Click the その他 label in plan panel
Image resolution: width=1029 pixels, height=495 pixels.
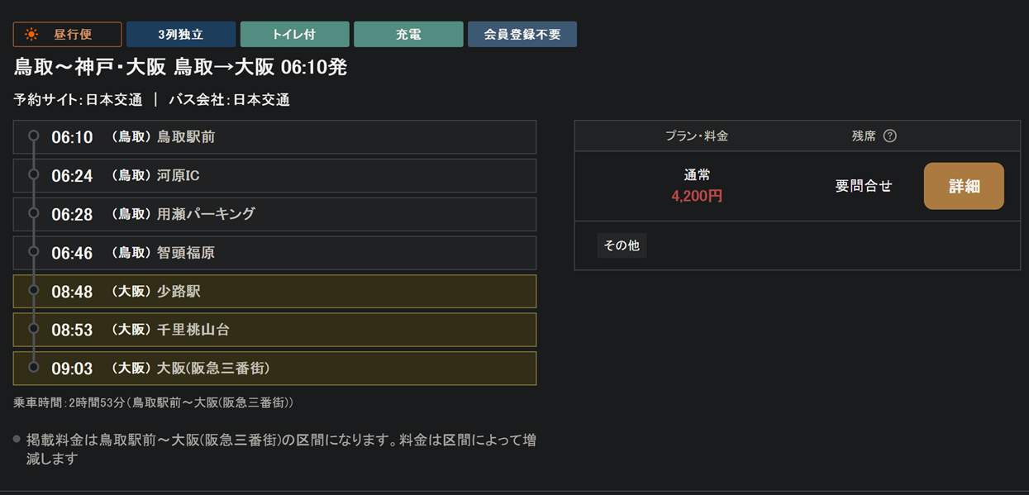[622, 245]
